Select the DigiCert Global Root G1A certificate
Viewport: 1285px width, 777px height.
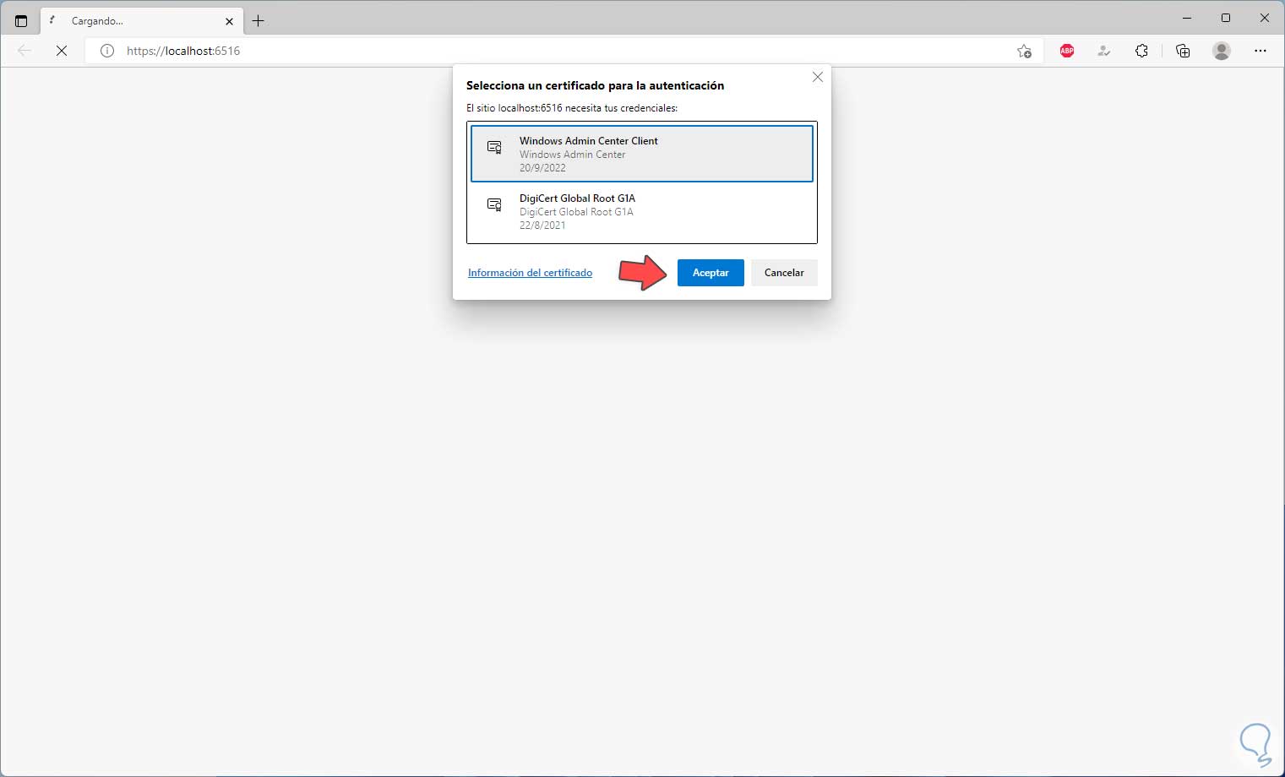(642, 211)
